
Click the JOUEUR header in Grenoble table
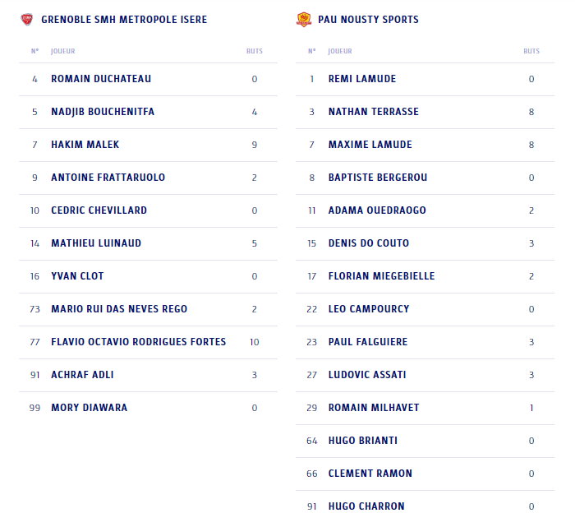[x=62, y=51]
